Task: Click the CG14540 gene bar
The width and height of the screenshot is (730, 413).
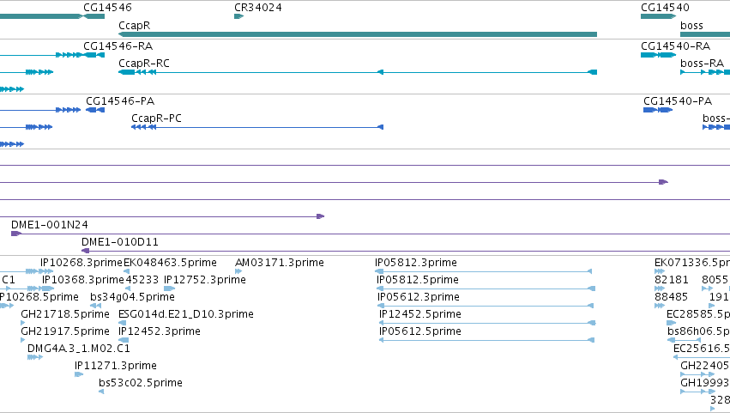Action: (x=658, y=16)
